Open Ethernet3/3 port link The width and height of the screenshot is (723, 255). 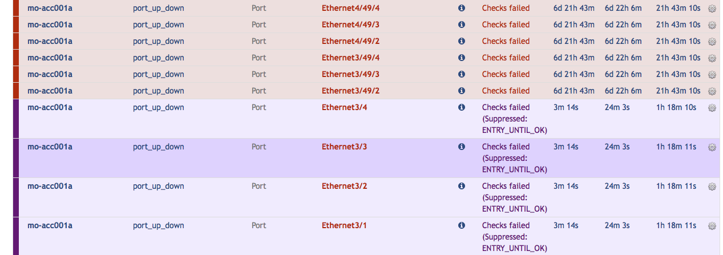(x=344, y=147)
